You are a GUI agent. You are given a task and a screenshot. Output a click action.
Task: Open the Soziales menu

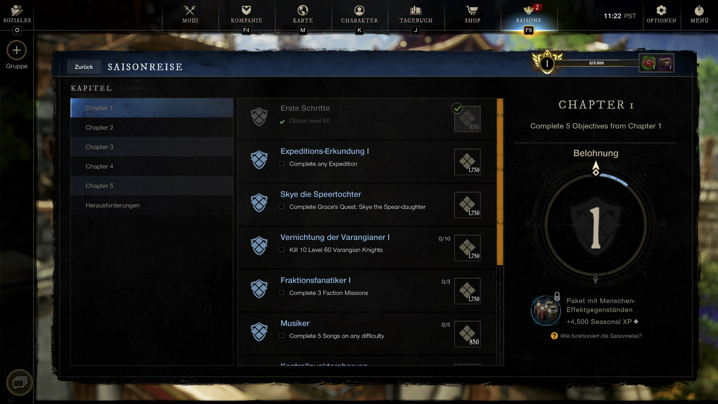(17, 14)
